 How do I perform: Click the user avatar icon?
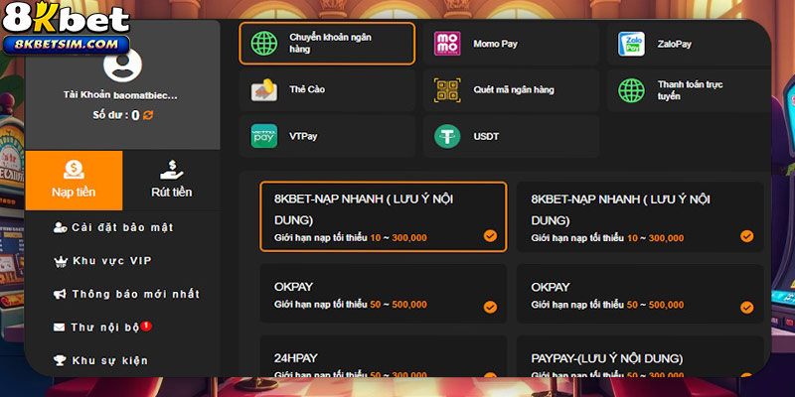[122, 64]
